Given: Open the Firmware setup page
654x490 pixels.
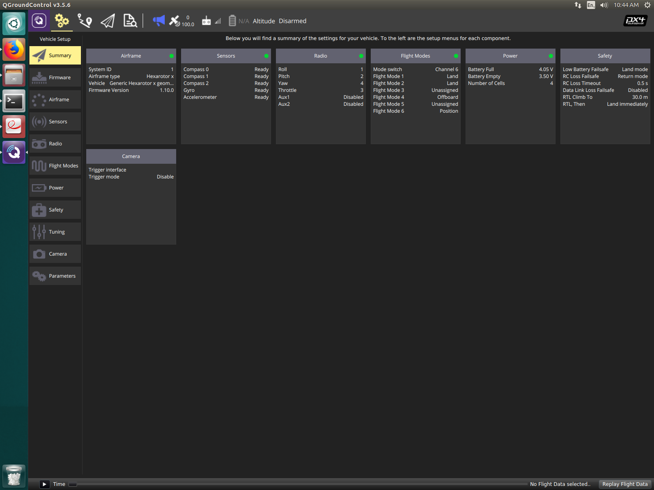Looking at the screenshot, I should (x=55, y=78).
